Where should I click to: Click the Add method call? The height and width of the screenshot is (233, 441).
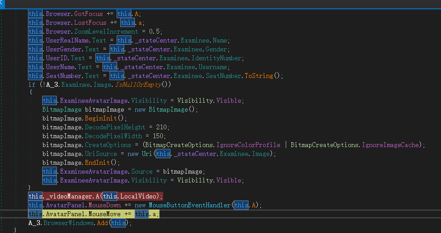tap(102, 223)
